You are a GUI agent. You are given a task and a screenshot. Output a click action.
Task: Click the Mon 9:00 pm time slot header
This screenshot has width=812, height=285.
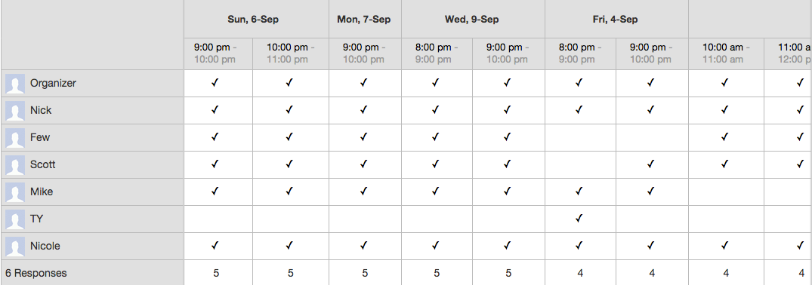tap(365, 54)
